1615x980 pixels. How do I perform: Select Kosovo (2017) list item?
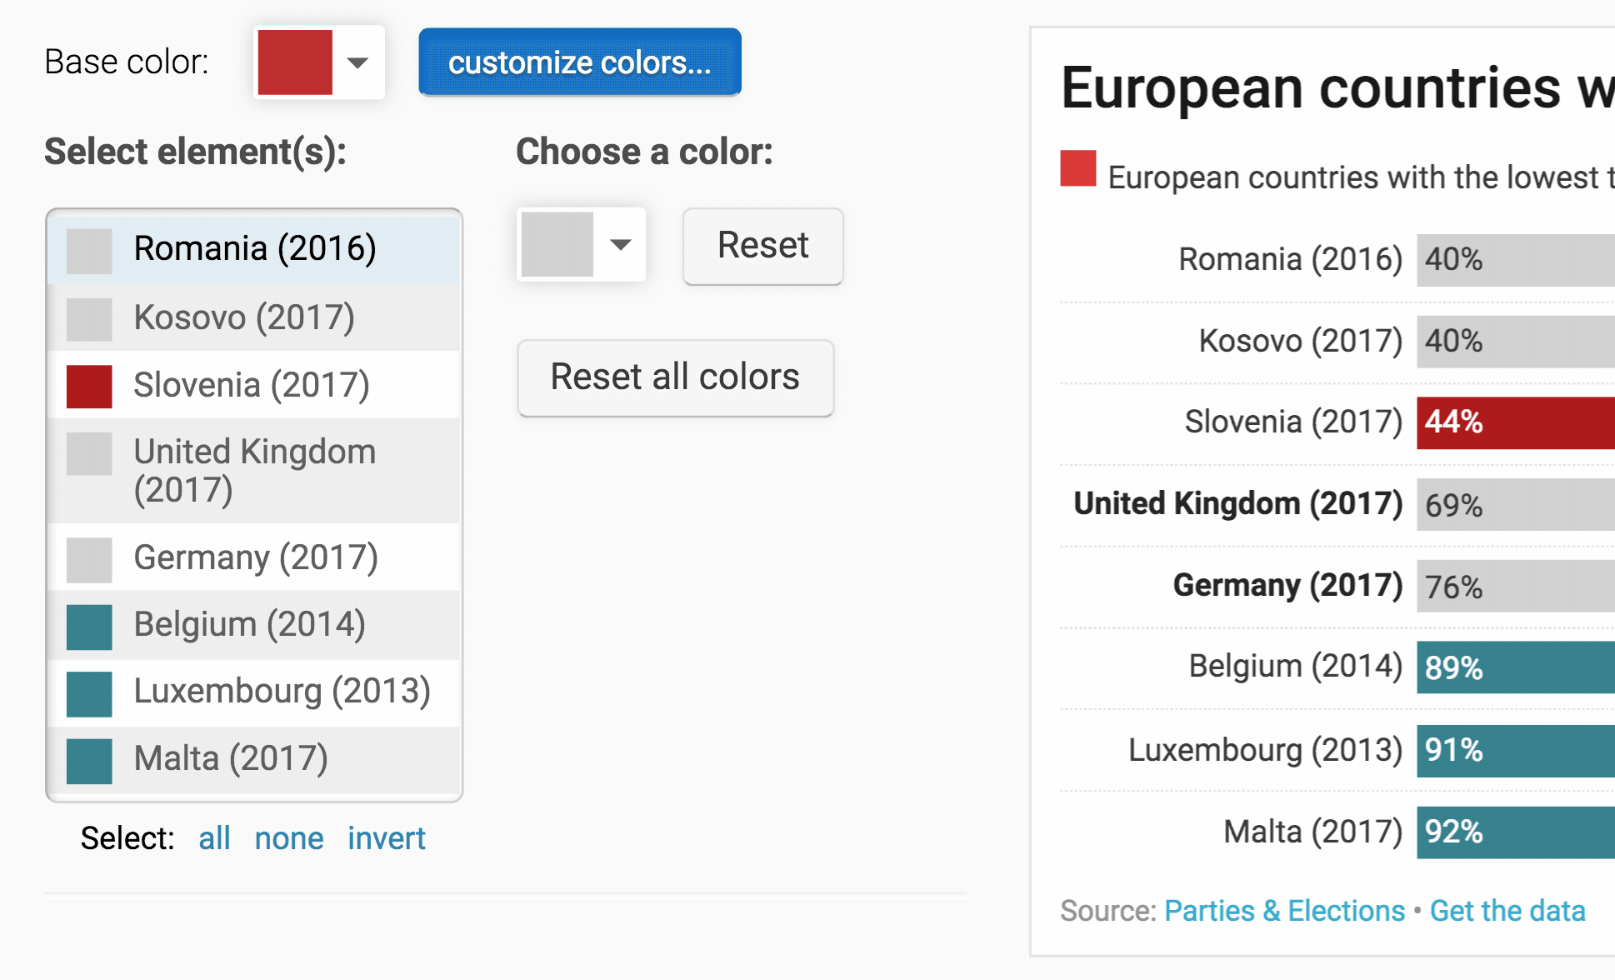click(x=244, y=317)
